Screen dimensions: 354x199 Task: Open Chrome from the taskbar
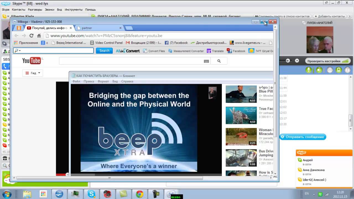pyautogui.click(x=139, y=194)
